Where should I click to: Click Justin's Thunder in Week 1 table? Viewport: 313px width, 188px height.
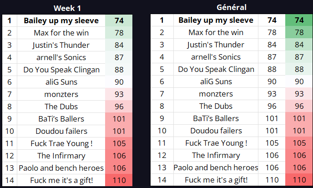[x=61, y=45]
